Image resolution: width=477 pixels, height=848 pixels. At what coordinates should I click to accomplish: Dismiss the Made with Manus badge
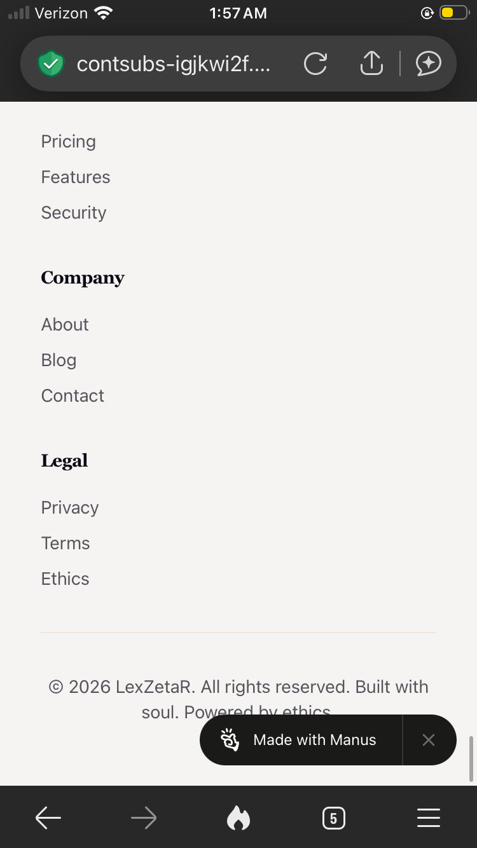coord(429,740)
